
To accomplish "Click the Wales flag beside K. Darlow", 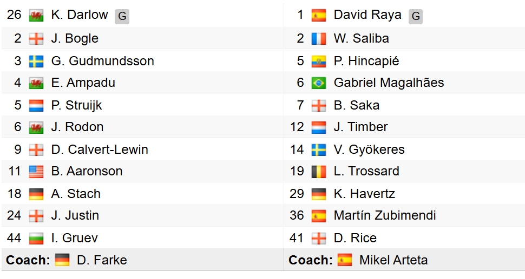I will point(36,16).
